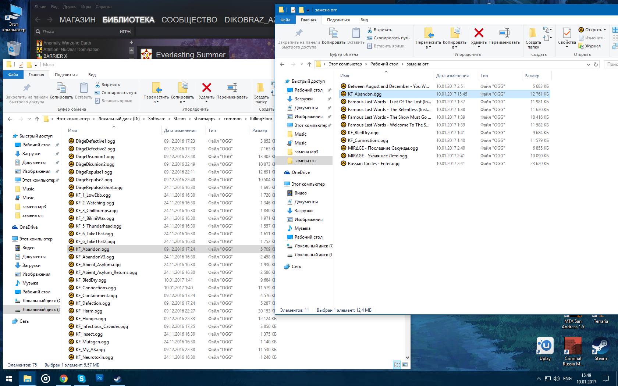
Task: Open Steam desktop shortcut
Action: [601, 350]
